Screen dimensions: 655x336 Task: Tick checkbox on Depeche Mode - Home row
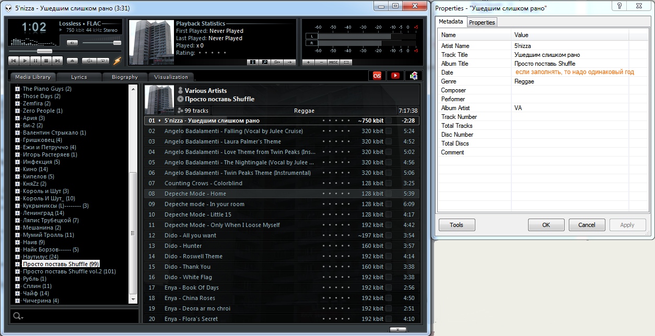point(388,194)
